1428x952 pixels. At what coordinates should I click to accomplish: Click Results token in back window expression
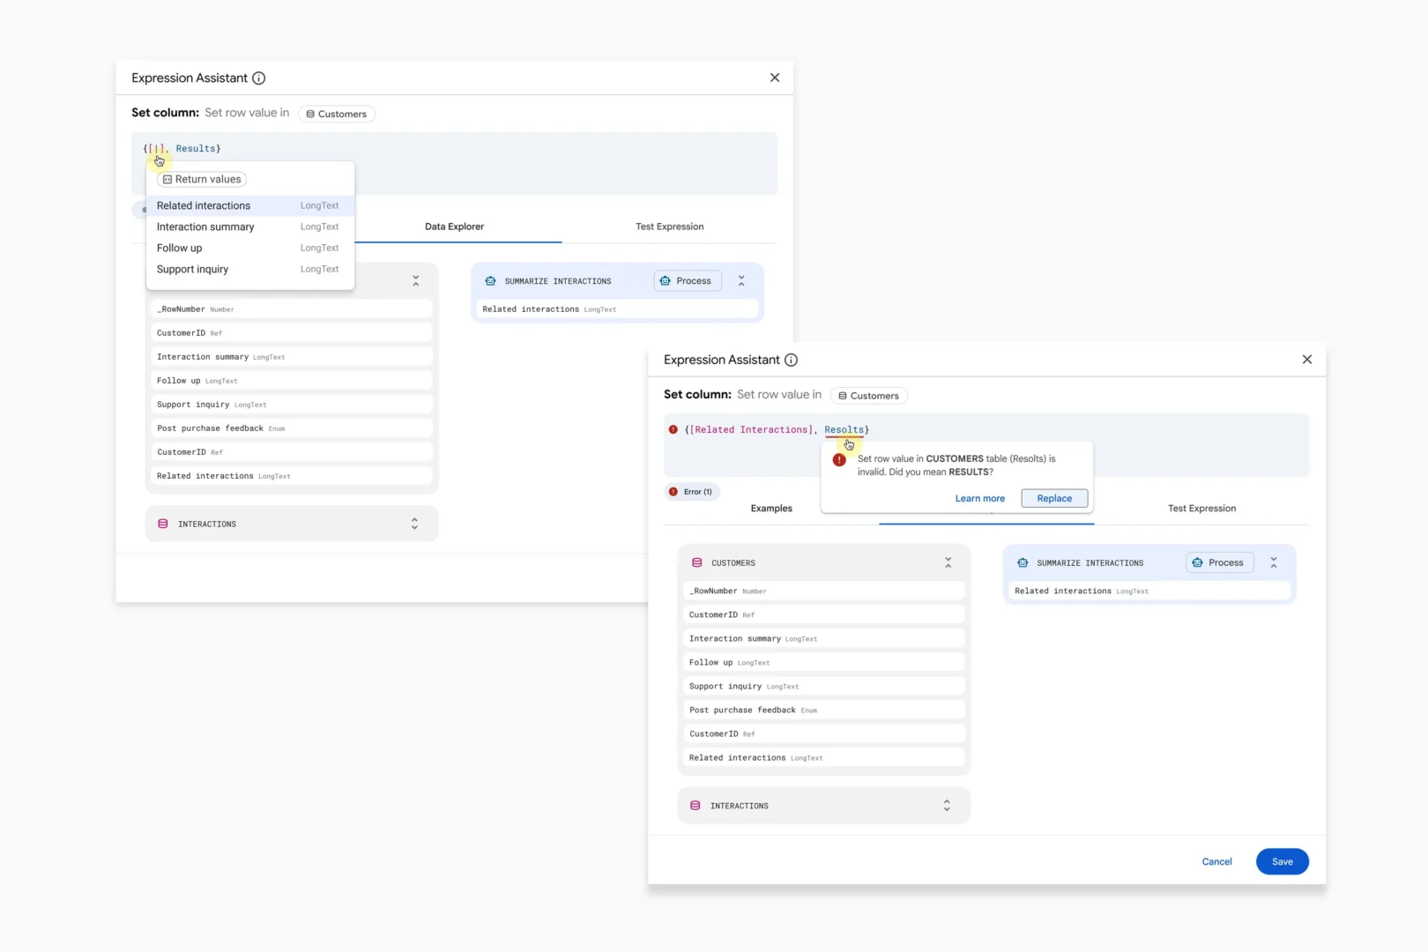tap(196, 148)
